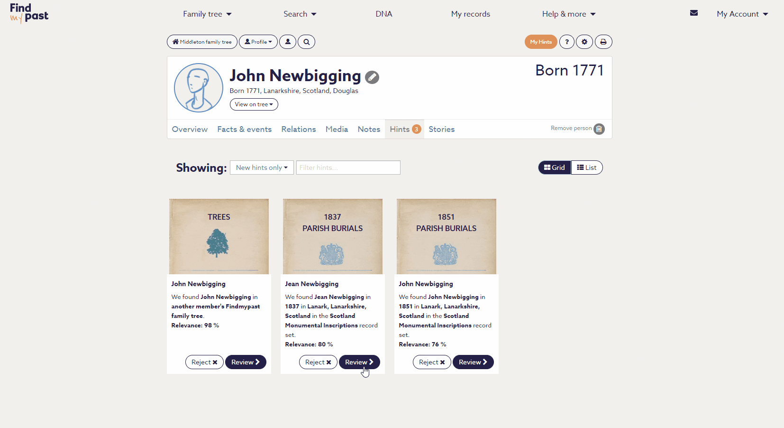
Task: Review the Jean Newbigging 1837 hint
Action: point(359,362)
